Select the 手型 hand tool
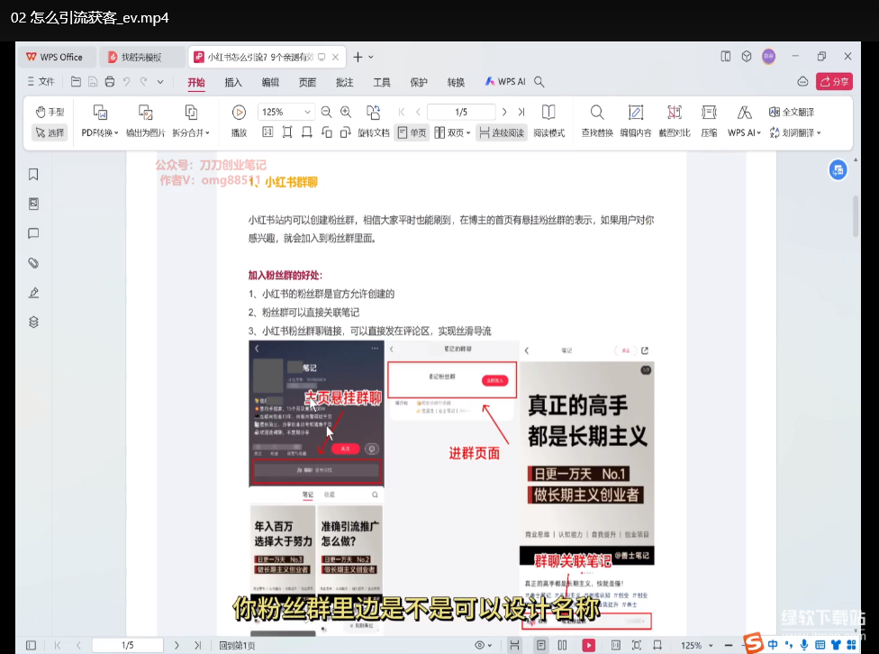 [50, 113]
